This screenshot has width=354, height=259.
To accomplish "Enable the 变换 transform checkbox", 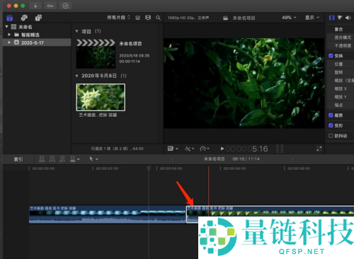I will 331,56.
